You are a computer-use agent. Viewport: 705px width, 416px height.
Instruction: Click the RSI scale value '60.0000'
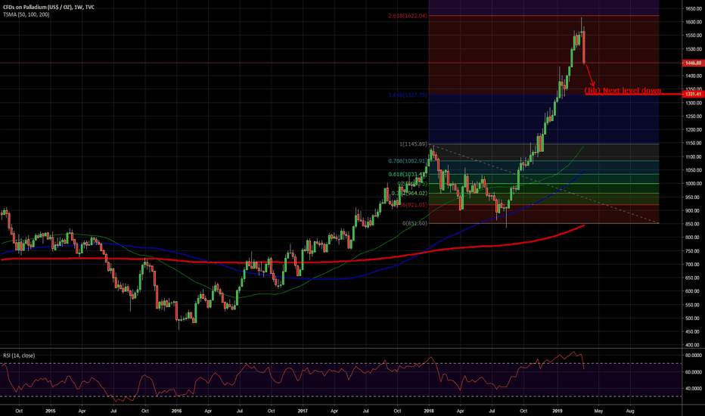[694, 372]
